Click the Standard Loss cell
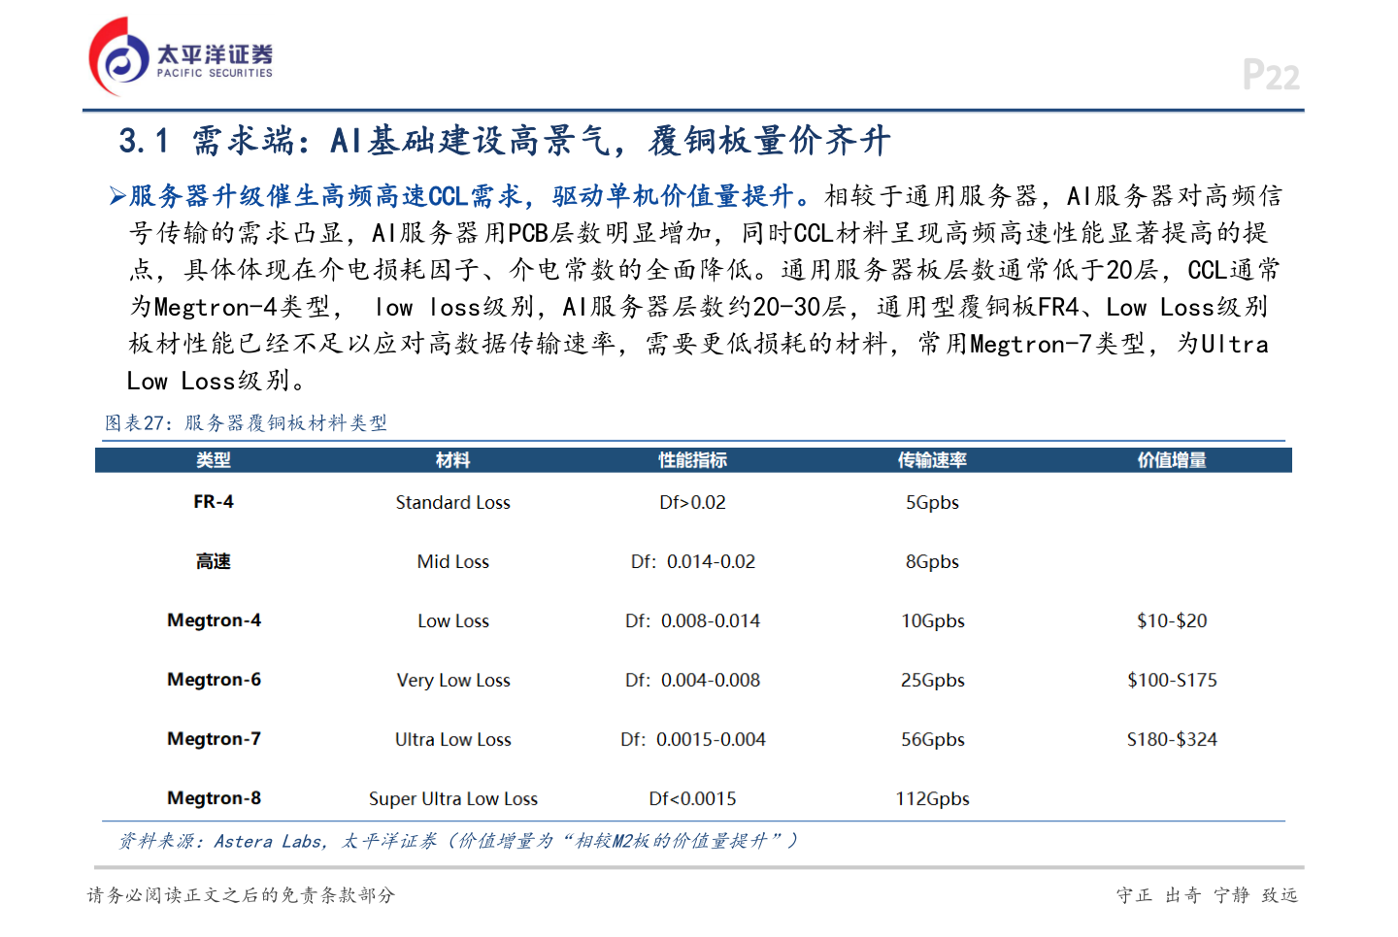1398x937 pixels. click(453, 502)
